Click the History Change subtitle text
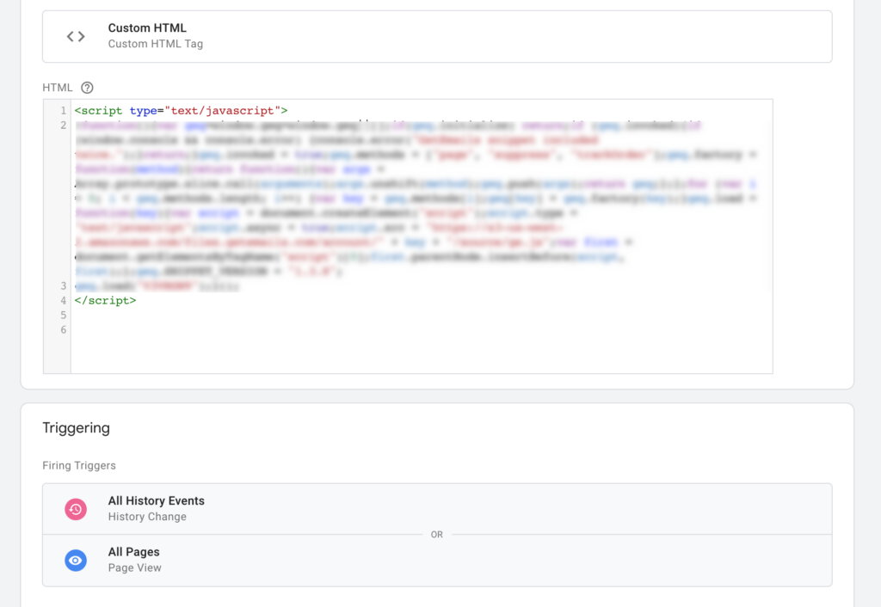Viewport: 881px width, 607px height. click(147, 517)
